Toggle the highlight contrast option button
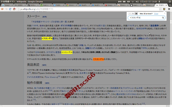172x107 pixels. (136, 14)
